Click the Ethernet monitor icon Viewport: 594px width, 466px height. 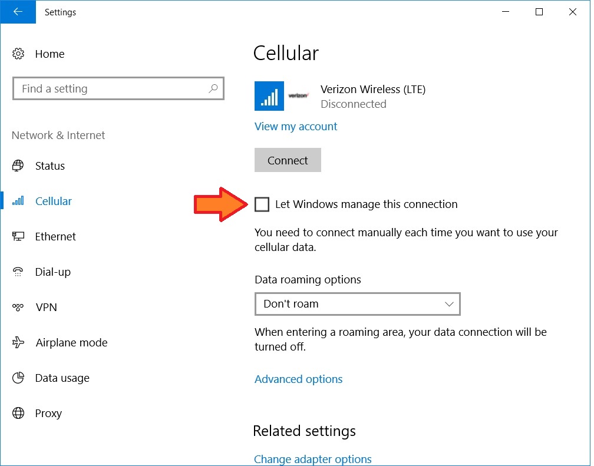point(18,236)
